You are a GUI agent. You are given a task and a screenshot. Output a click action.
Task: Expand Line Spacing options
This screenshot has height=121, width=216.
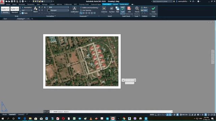point(86,10)
